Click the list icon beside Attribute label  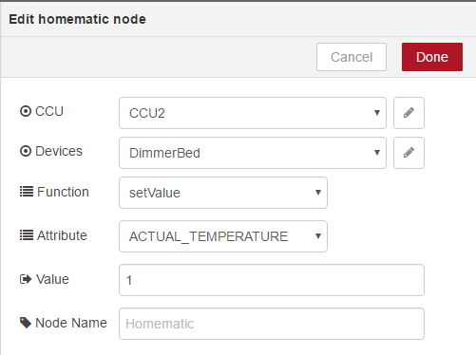coord(27,235)
